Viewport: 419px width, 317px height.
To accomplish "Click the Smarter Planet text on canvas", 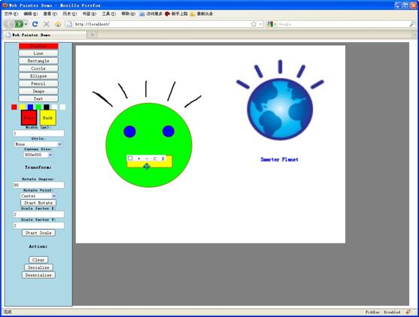I will coord(279,159).
